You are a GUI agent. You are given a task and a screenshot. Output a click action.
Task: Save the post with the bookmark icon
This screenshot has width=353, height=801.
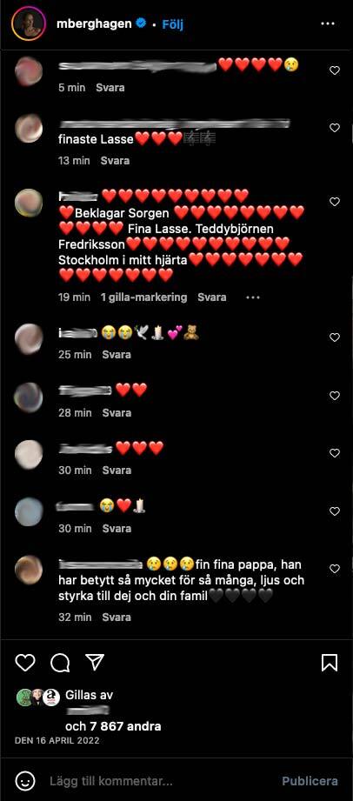click(x=330, y=663)
